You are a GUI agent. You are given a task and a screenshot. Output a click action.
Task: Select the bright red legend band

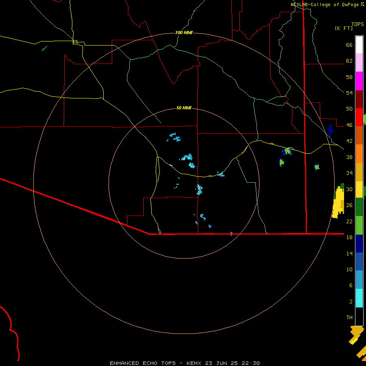(x=359, y=117)
